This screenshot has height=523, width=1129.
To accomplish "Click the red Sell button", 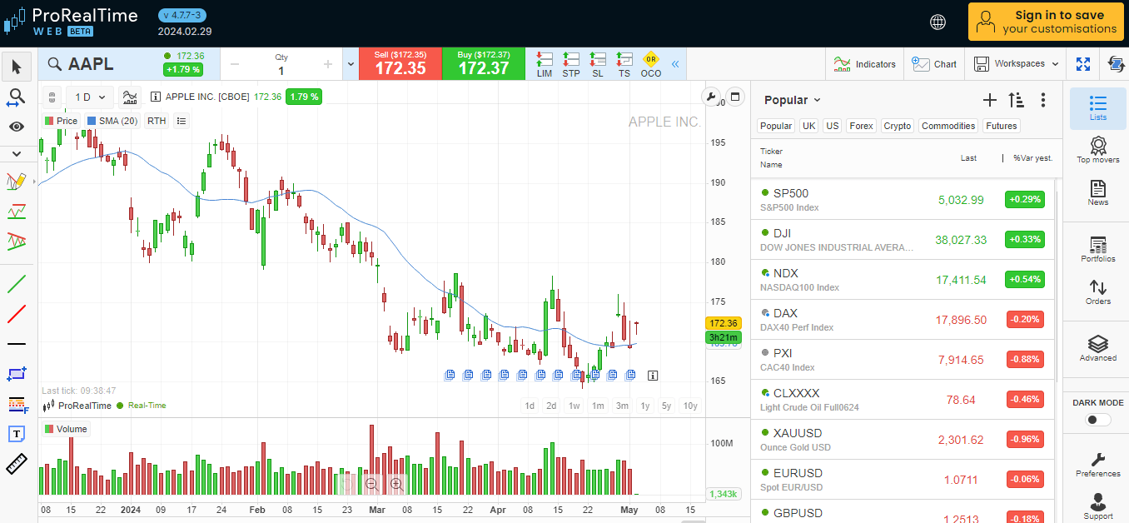I will (x=400, y=64).
